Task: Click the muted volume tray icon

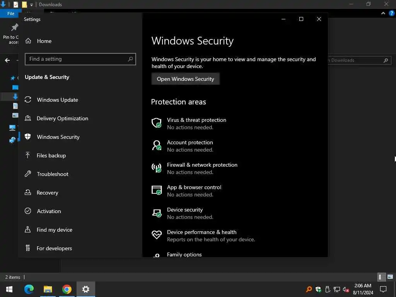Action: 346,289
